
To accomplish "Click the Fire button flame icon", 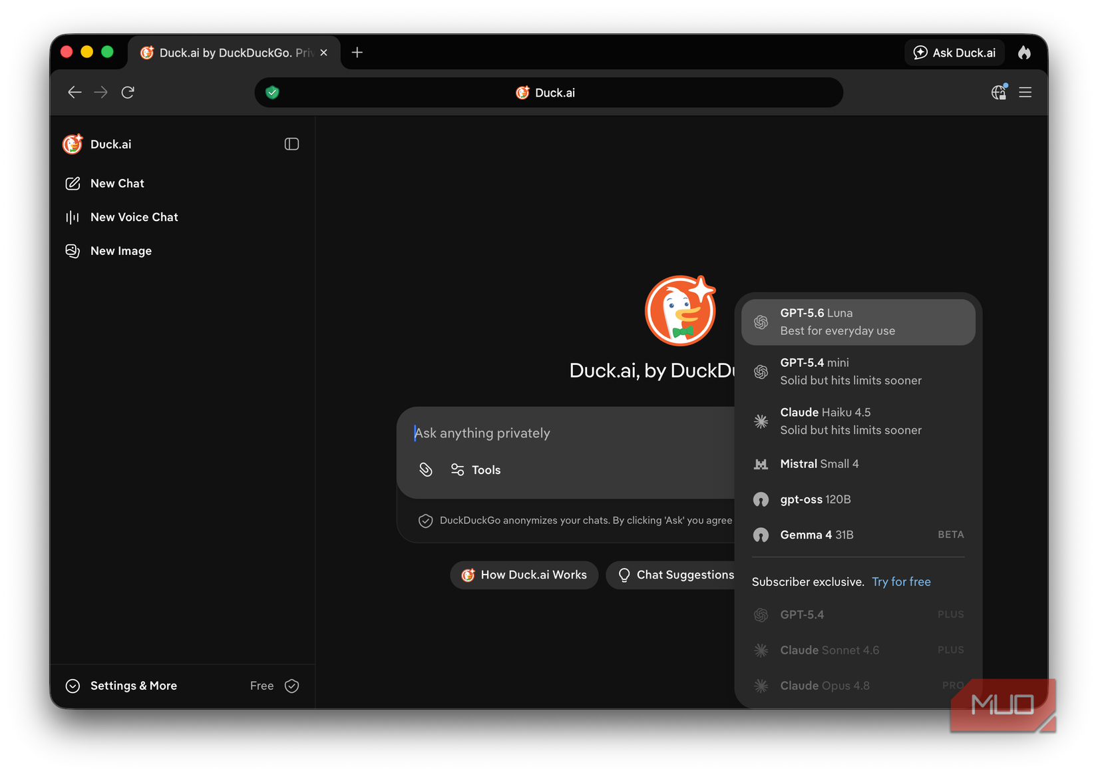I will (x=1024, y=53).
